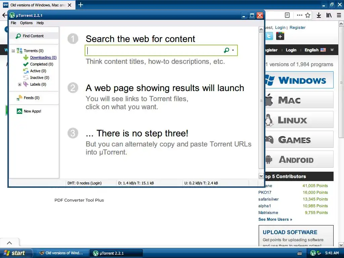Viewport: 344px width, 258px height.
Task: Open browser hamburger menu
Action: [339, 15]
